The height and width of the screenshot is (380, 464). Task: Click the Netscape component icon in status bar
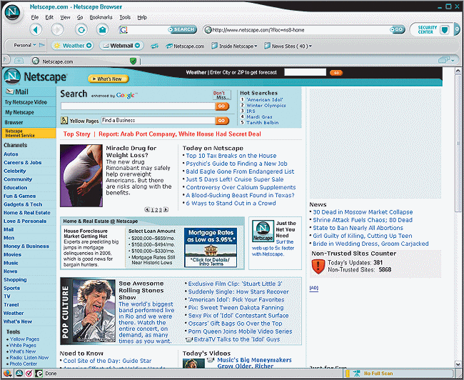click(x=19, y=373)
